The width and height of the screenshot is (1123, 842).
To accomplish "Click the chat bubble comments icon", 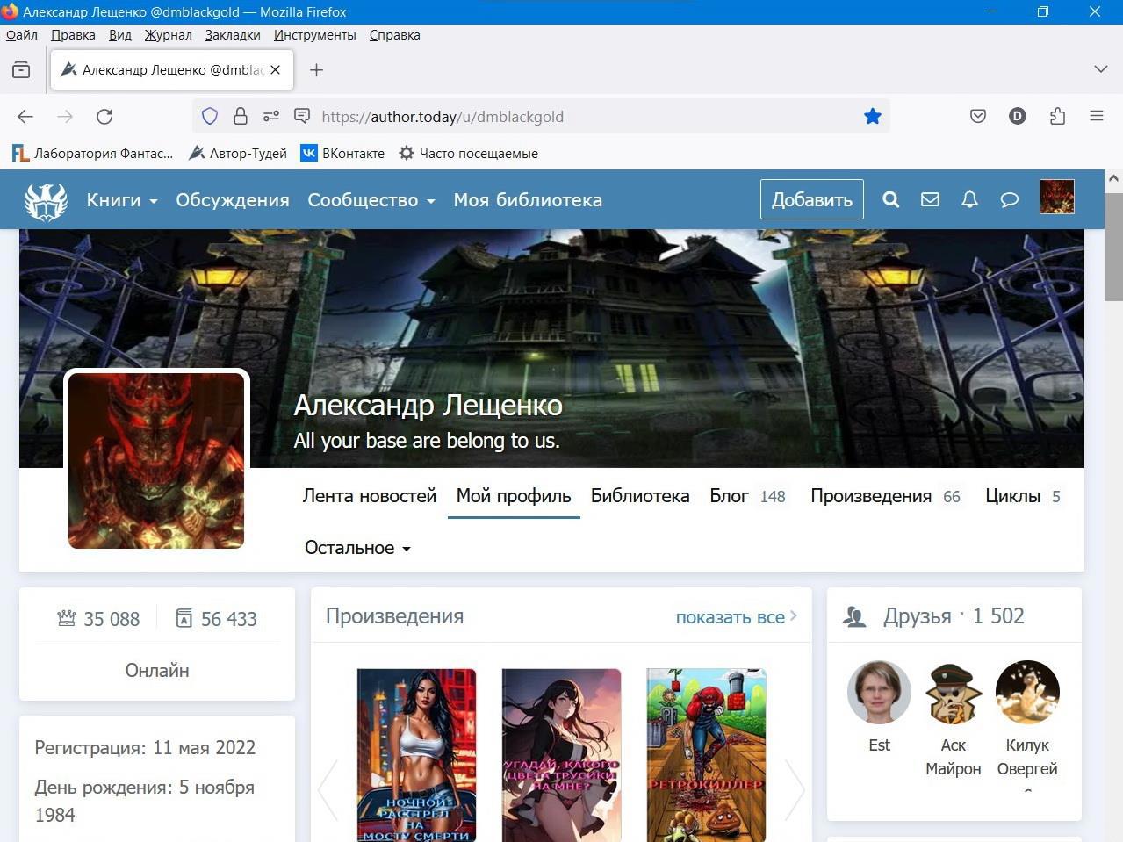I will (1009, 200).
